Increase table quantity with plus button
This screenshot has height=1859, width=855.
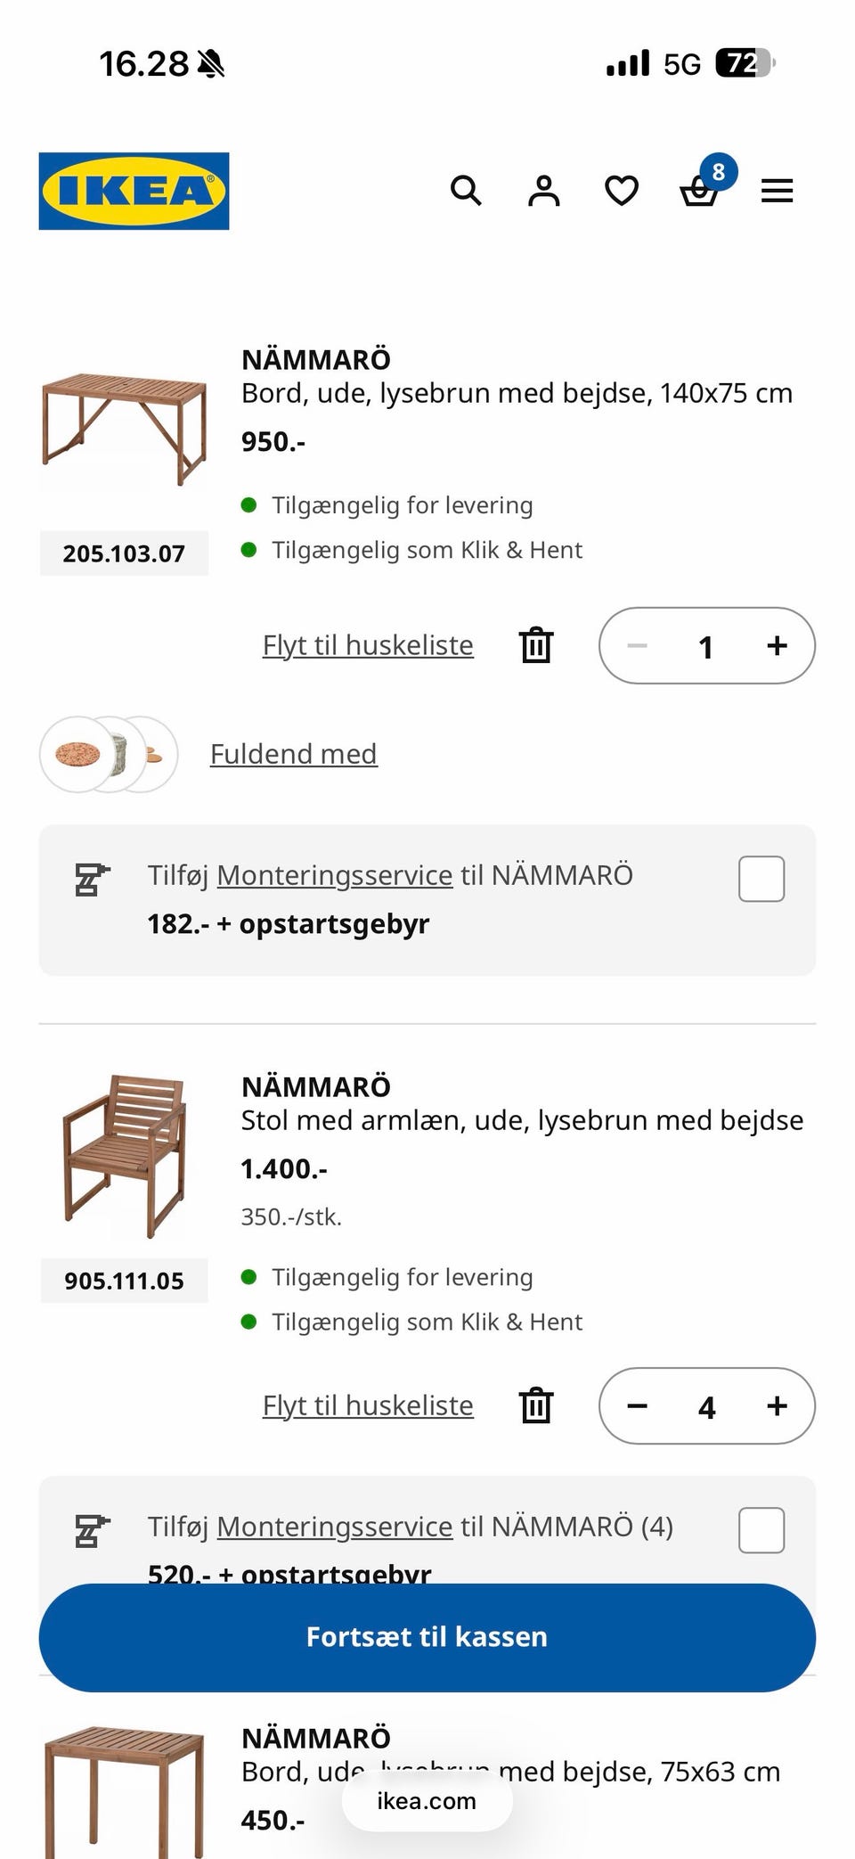tap(777, 645)
